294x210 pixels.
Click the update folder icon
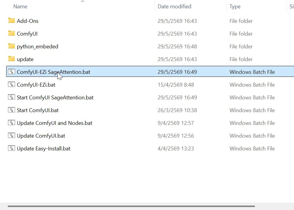(x=12, y=59)
